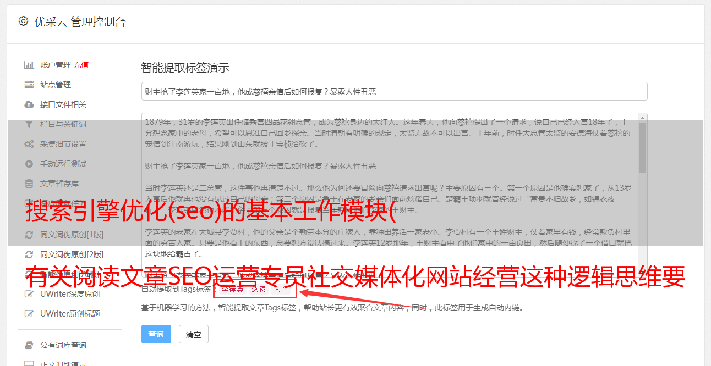Click the 同义词伪原创[1版] refresh icon
Viewport: 711px width, 366px height.
click(29, 235)
